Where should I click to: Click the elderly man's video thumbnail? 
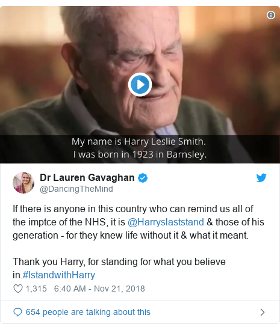point(140,84)
